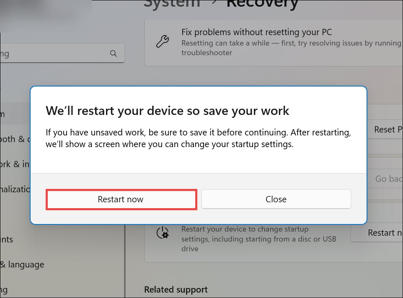Click Restart now in the dialog
403x298 pixels.
tap(121, 199)
